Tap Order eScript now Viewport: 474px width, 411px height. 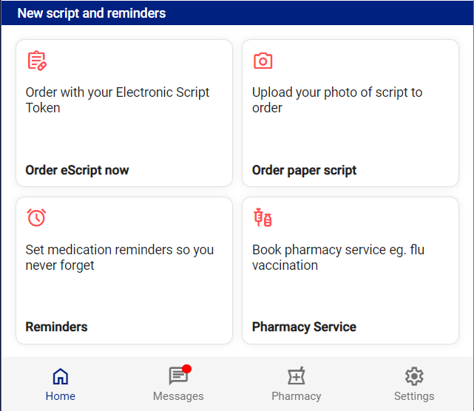tap(77, 170)
